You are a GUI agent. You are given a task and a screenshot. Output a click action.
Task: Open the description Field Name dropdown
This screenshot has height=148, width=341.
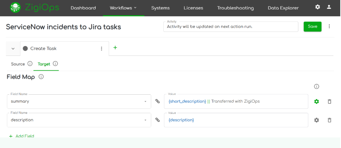click(79, 120)
